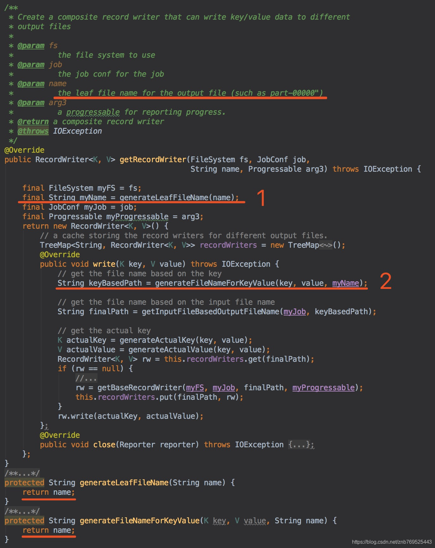
Task: Click 'return new RecordWriter<K, V>()' statement
Action: click(x=91, y=226)
